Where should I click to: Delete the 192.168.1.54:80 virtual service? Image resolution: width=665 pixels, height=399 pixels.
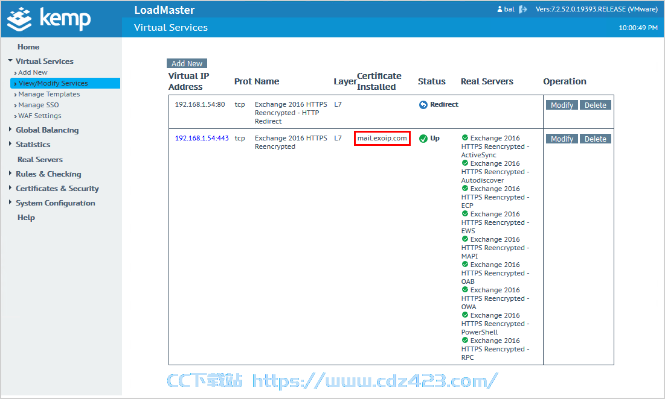[596, 105]
